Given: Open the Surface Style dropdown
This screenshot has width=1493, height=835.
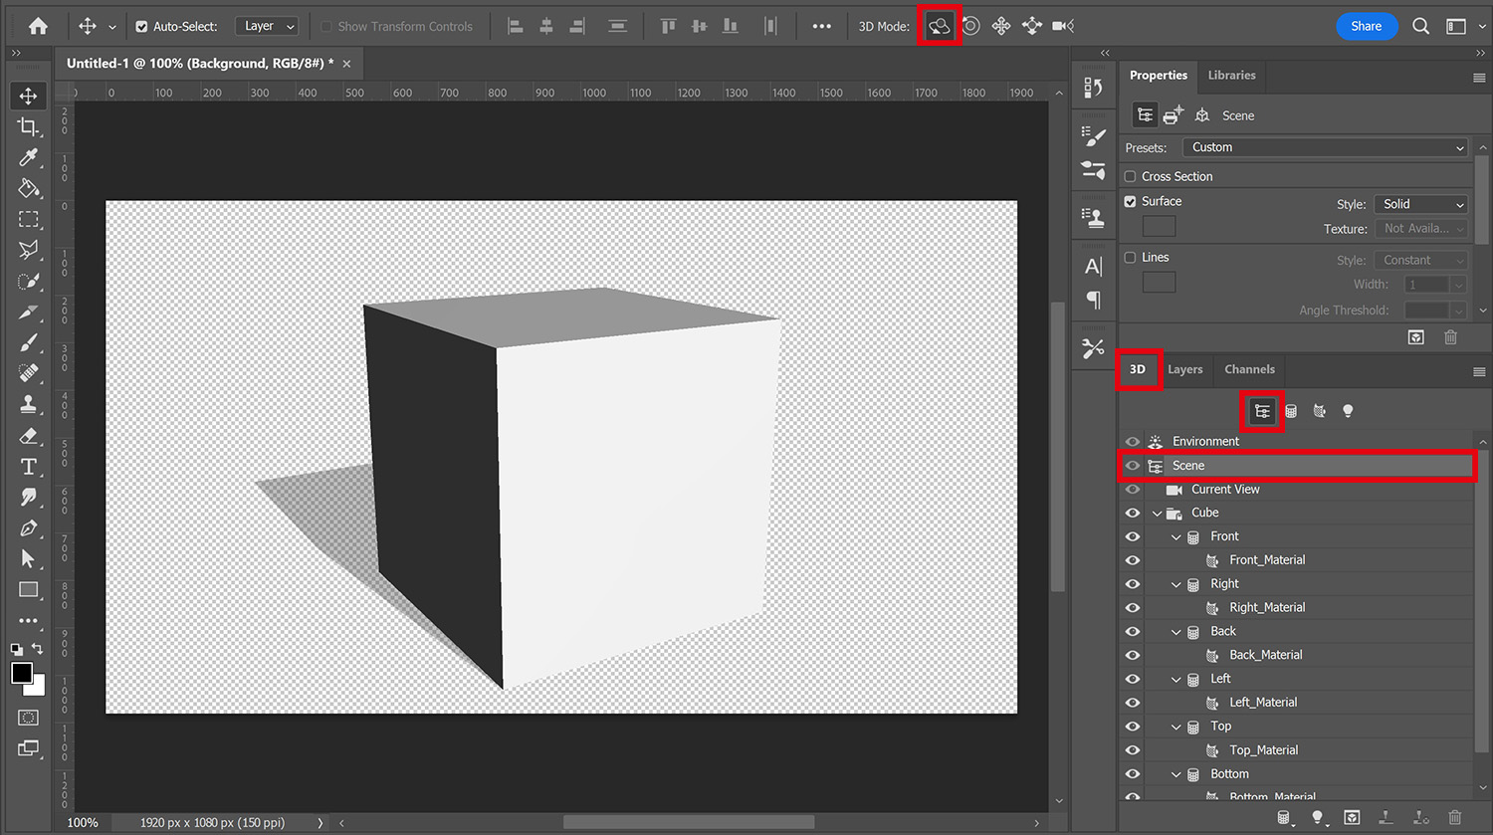Looking at the screenshot, I should 1420,204.
